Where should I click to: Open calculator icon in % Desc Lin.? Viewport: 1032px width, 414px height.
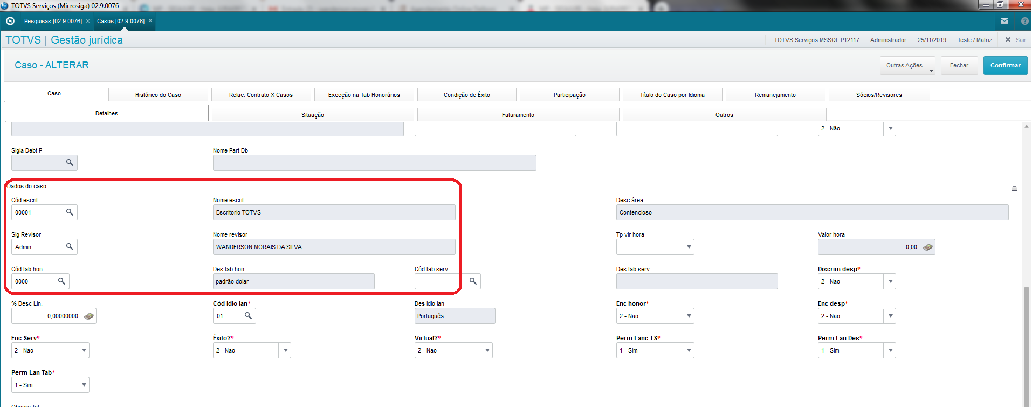coord(89,316)
